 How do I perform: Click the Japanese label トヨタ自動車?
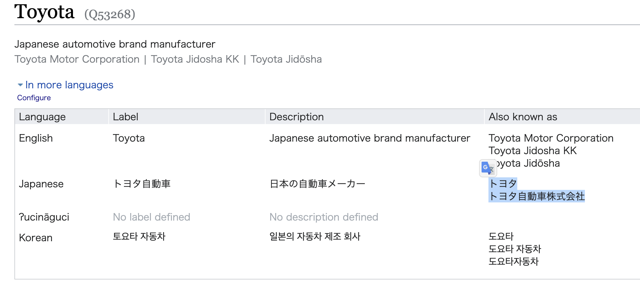[x=142, y=184]
